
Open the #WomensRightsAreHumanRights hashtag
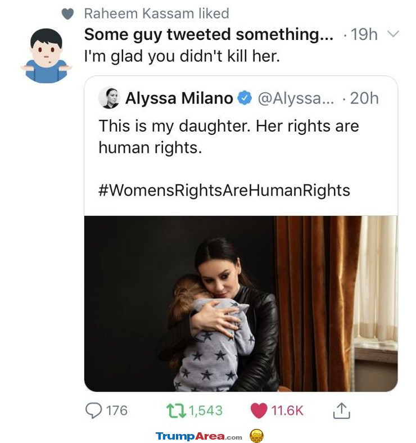point(224,190)
